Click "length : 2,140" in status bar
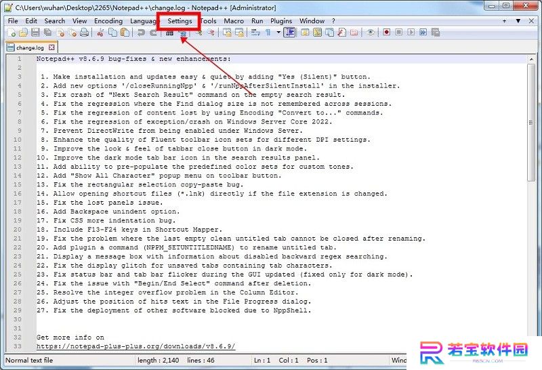The image size is (542, 370). pyautogui.click(x=159, y=361)
